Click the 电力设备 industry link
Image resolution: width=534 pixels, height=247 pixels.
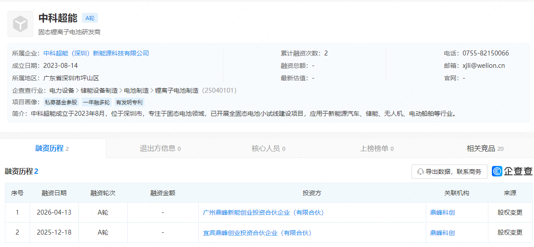(x=62, y=90)
